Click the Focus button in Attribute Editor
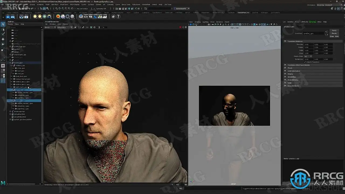The image size is (345, 194). 334,30
